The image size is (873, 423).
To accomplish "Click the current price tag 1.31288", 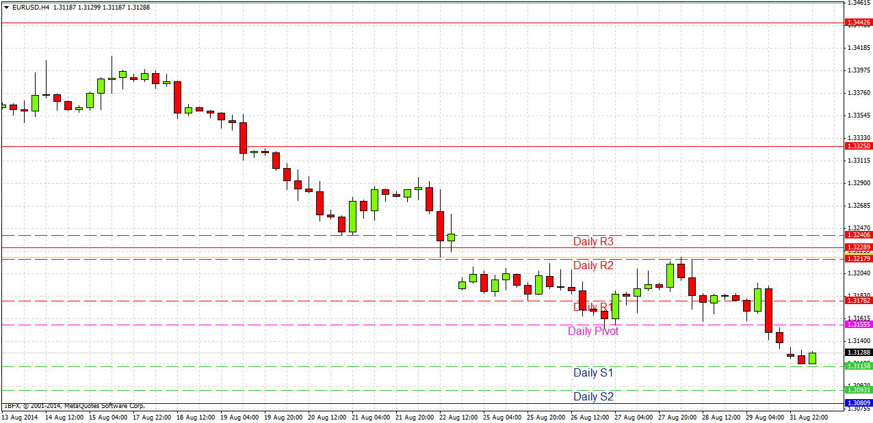I will pos(859,351).
